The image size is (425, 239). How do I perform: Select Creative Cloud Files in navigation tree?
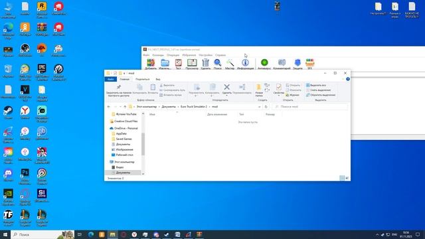coord(124,121)
